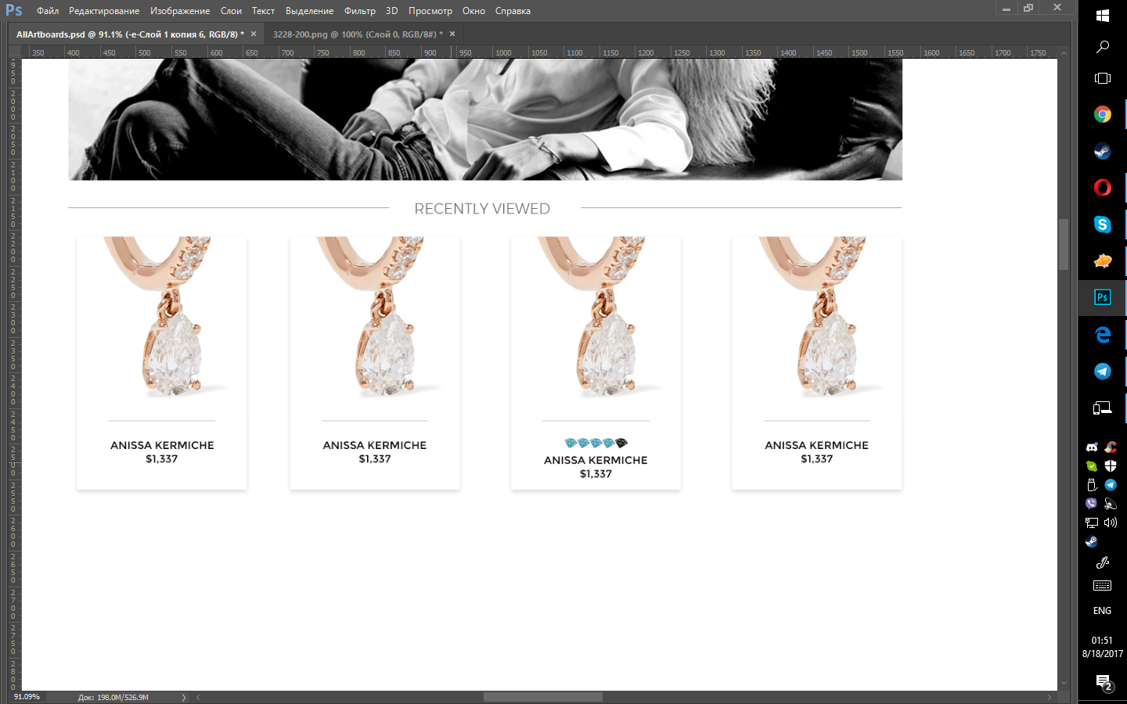Click vertical scrollbar down arrow
The height and width of the screenshot is (704, 1127).
[x=1064, y=684]
